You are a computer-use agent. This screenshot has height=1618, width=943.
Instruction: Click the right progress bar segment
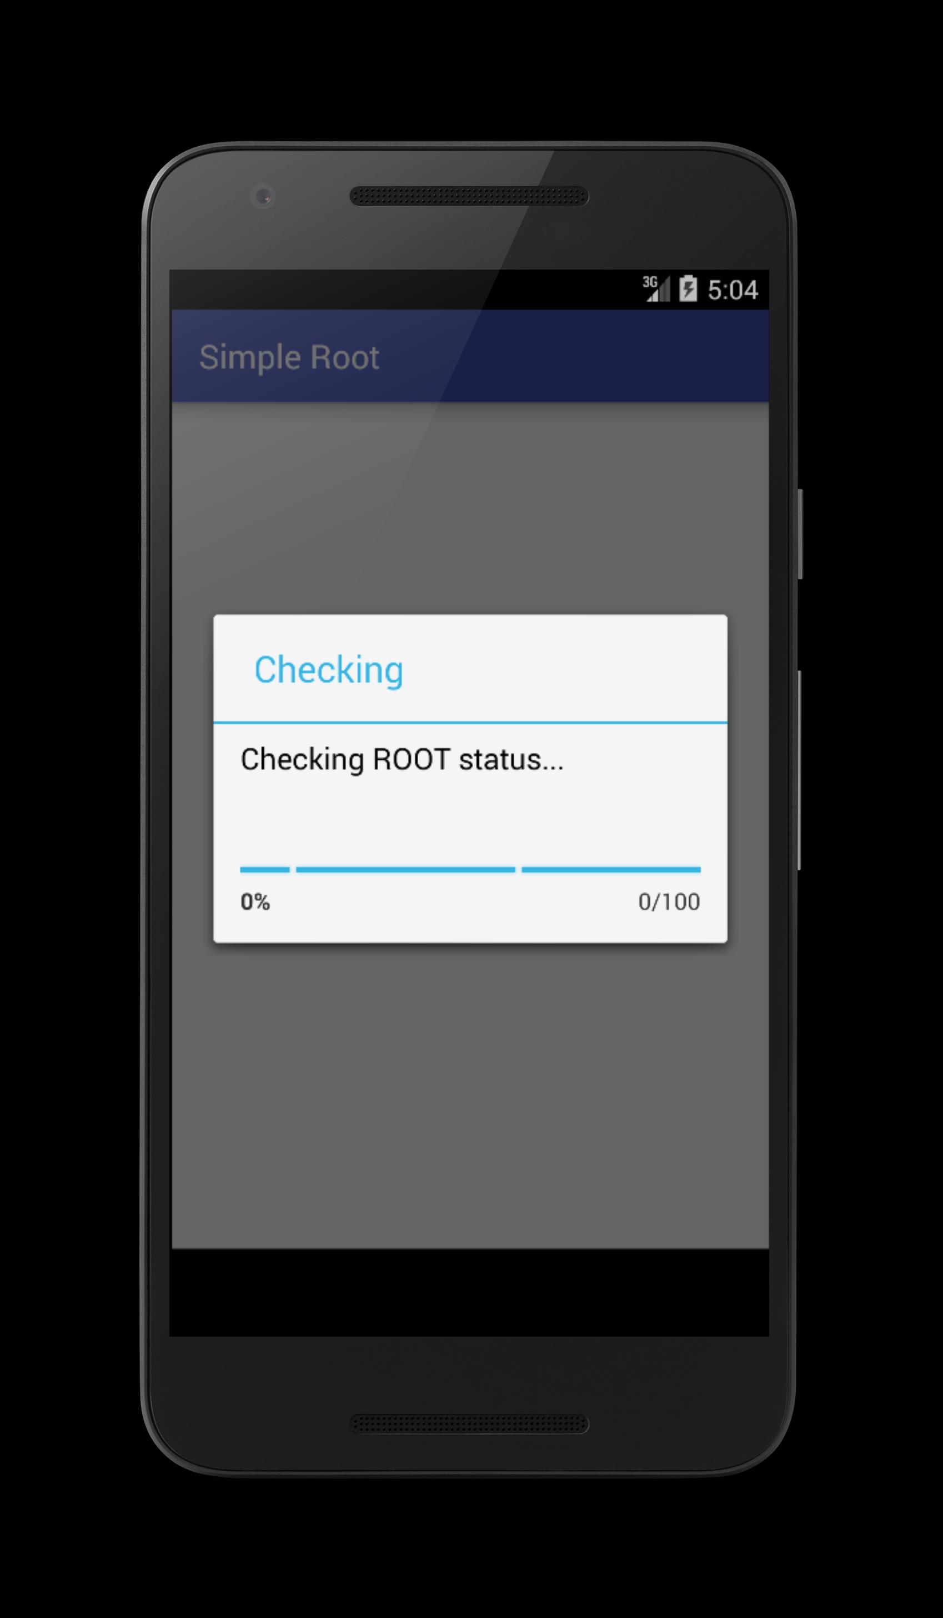[611, 869]
